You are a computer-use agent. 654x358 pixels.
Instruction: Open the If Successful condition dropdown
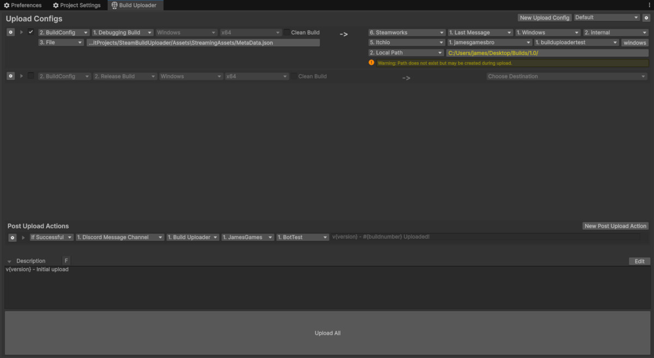[x=51, y=237]
